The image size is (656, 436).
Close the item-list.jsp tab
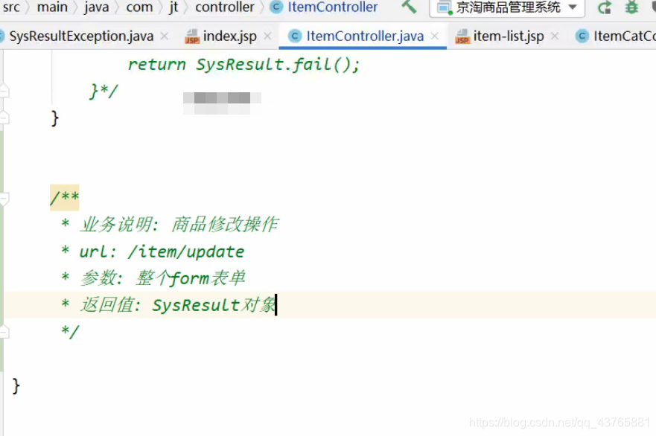[555, 36]
